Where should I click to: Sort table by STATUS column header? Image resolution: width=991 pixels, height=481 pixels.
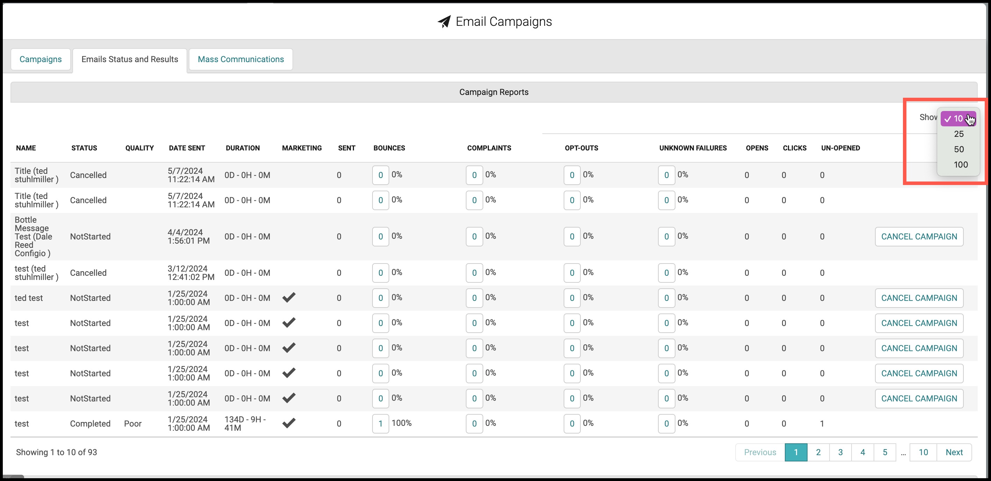click(x=84, y=148)
